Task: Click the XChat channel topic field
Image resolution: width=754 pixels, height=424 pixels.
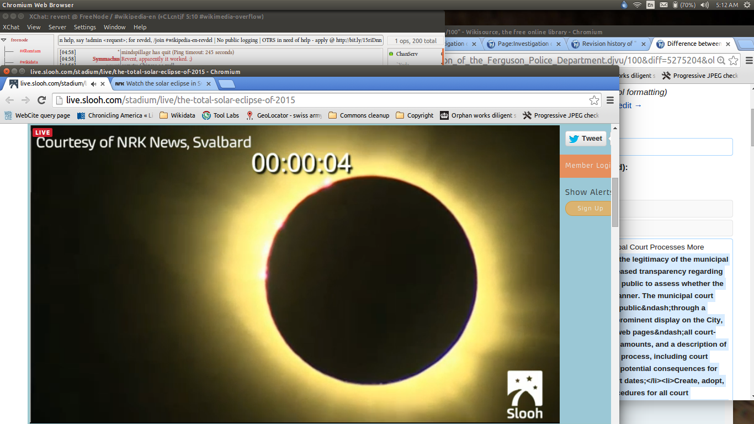Action: 221,40
